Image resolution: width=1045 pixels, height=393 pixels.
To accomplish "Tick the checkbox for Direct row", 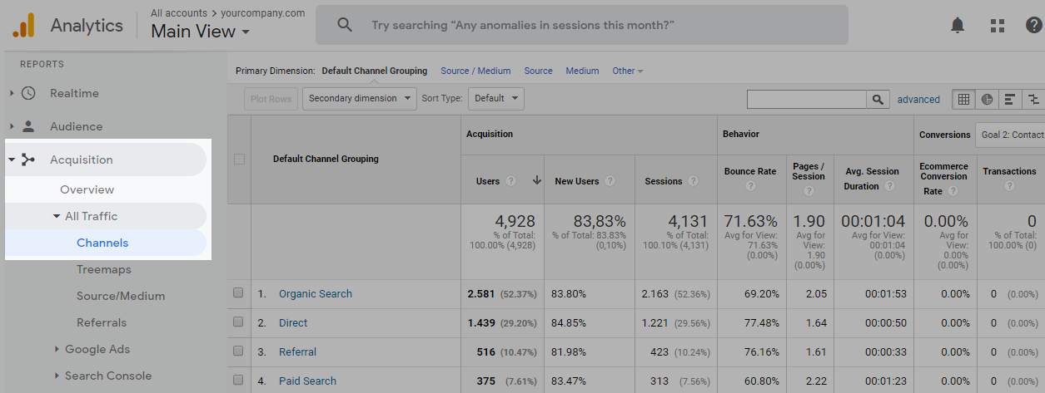I will (x=238, y=322).
